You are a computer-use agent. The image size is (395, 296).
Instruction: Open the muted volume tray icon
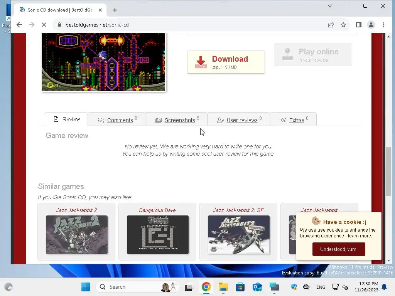coord(345,287)
